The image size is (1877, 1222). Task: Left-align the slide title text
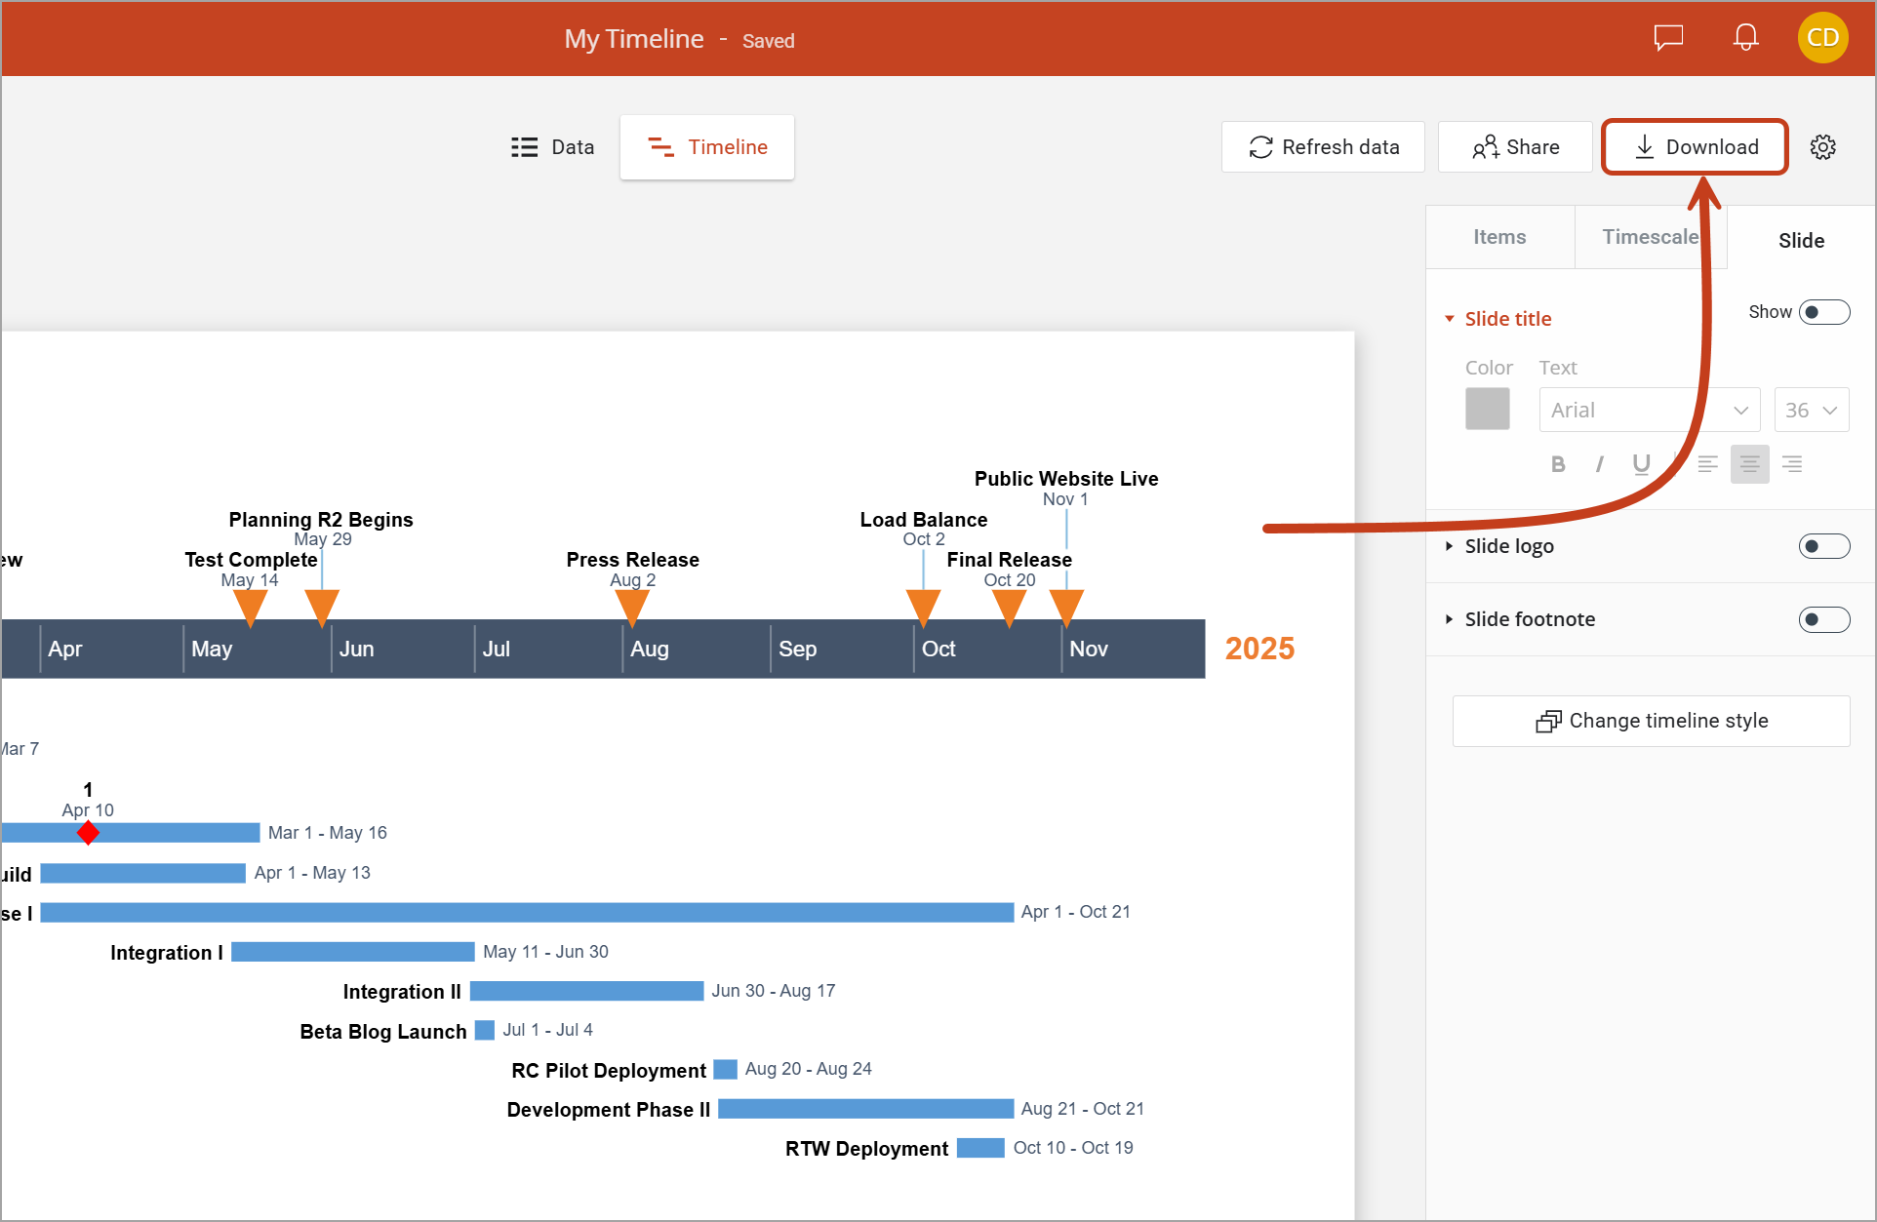click(x=1707, y=464)
